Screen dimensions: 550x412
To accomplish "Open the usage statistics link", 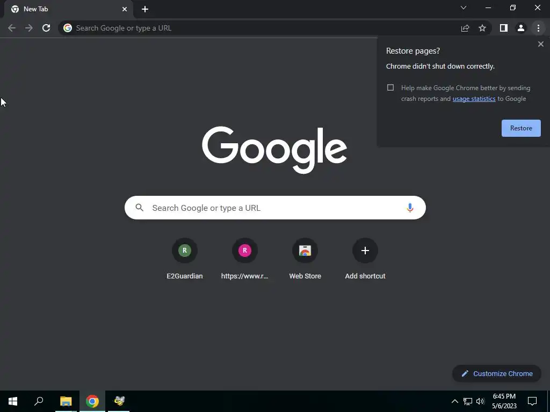I will coord(474,99).
